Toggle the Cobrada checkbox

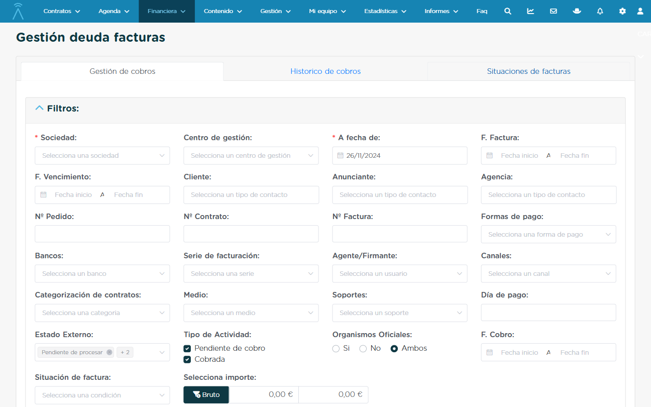pyautogui.click(x=187, y=359)
